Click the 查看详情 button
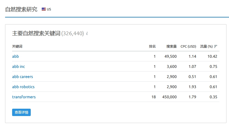Image resolution: width=229 pixels, height=127 pixels. pos(21,112)
